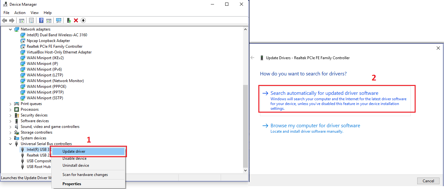Expand the Sound, video and game controllers node

point(11,127)
